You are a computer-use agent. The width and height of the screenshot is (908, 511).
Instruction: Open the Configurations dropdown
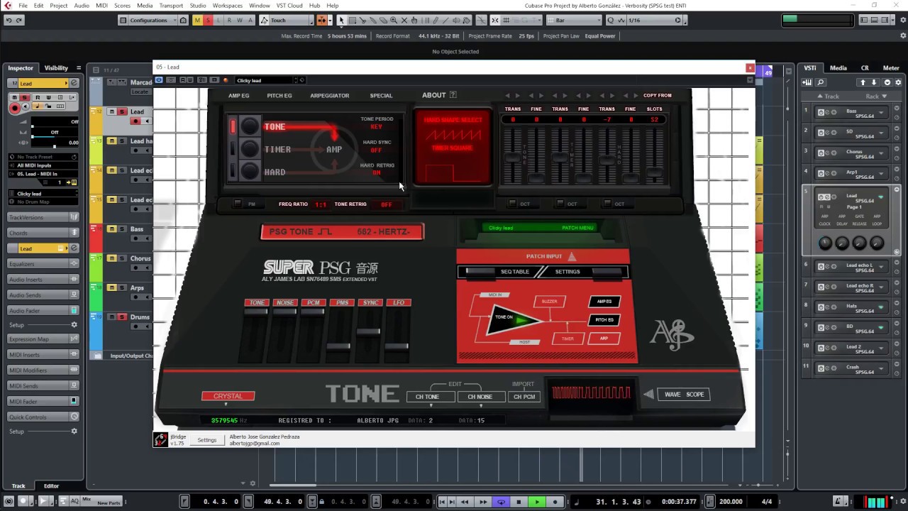coord(148,20)
